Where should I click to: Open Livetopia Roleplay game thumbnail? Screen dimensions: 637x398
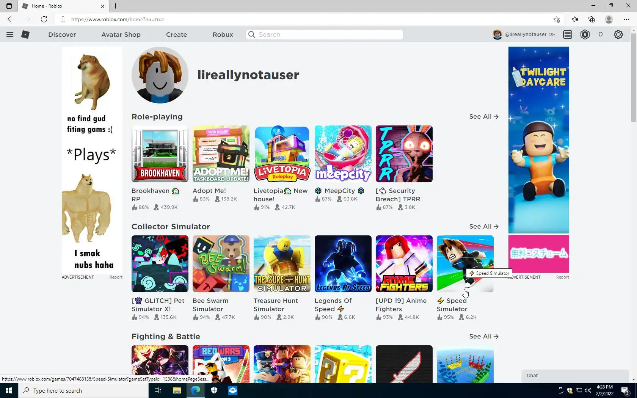point(282,154)
